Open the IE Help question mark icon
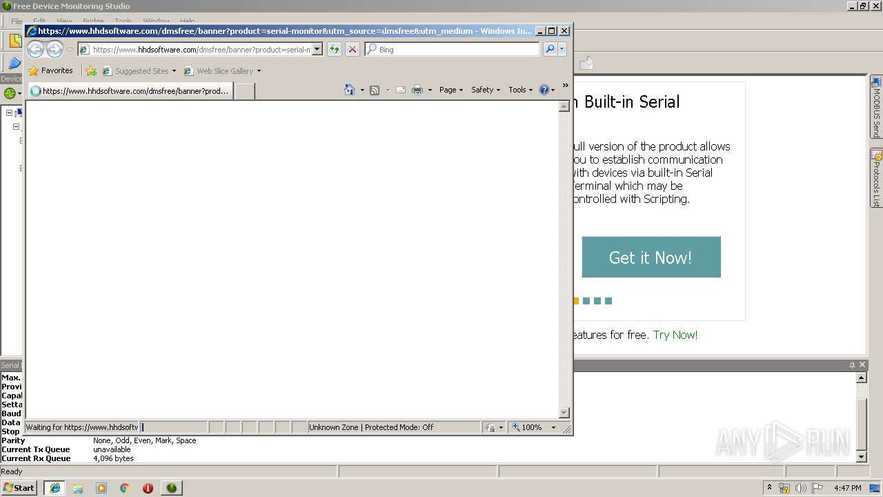 (545, 90)
